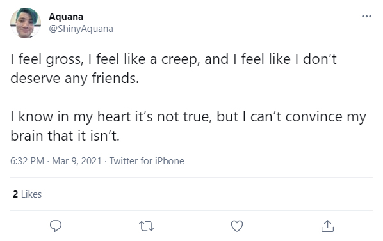Open the Twitter for iPhone source link
The width and height of the screenshot is (383, 241).
147,161
